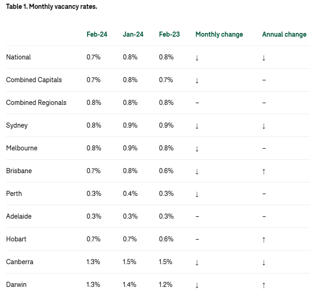310x292 pixels.
Task: Click Melbourne's monthly change down arrow
Action: pyautogui.click(x=197, y=149)
